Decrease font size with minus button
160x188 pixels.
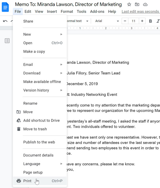[125, 21]
